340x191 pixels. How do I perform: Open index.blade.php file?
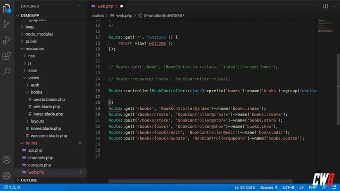[x=48, y=114]
